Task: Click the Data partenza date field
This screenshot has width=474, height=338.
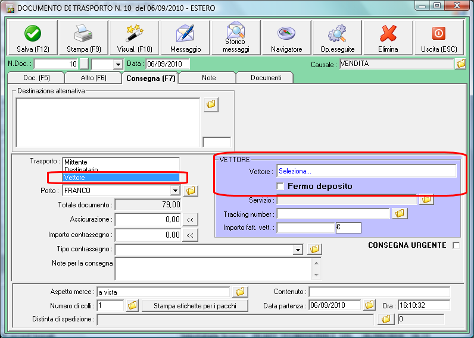Action: tap(335, 305)
